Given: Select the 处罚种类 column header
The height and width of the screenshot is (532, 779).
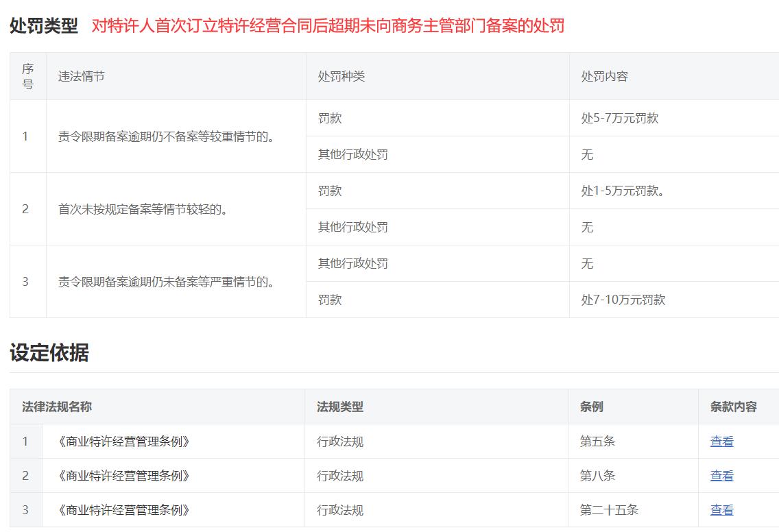Looking at the screenshot, I should [x=341, y=76].
